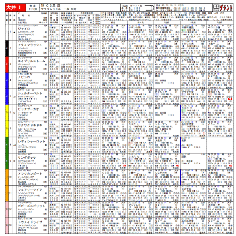Click dam name ガストネード
236x236 pixels.
24,64
